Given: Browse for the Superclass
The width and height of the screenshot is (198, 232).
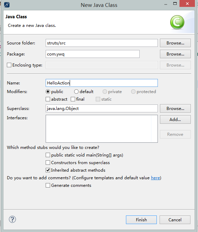Looking at the screenshot, I should point(175,109).
